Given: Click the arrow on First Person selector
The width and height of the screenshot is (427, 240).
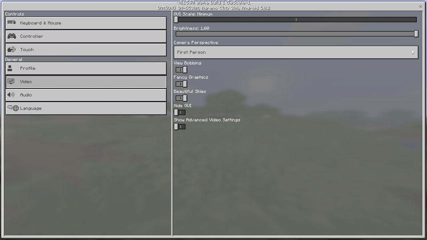Looking at the screenshot, I should pos(413,52).
